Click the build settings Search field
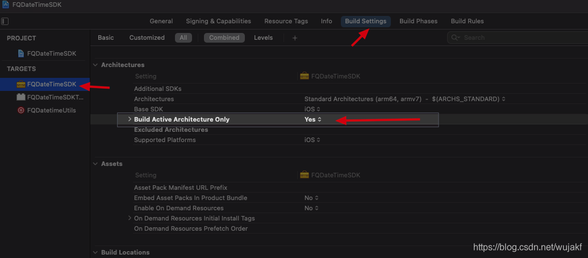The height and width of the screenshot is (258, 588). pos(518,38)
